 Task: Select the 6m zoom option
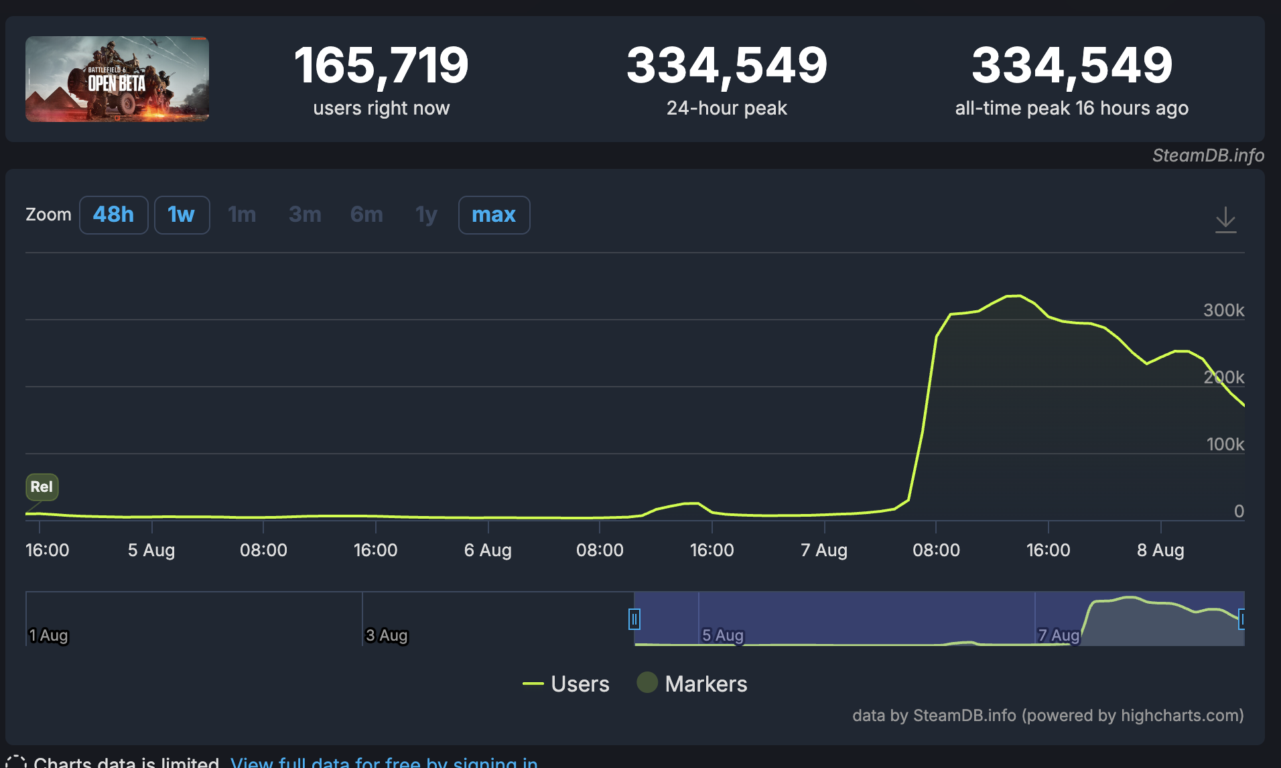point(366,214)
